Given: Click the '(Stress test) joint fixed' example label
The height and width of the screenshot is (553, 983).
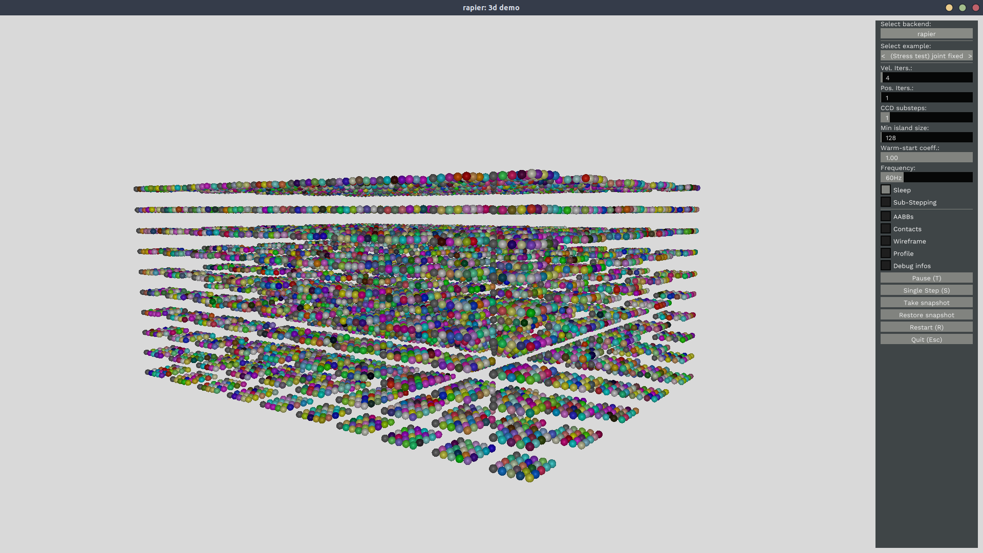Looking at the screenshot, I should 926,56.
